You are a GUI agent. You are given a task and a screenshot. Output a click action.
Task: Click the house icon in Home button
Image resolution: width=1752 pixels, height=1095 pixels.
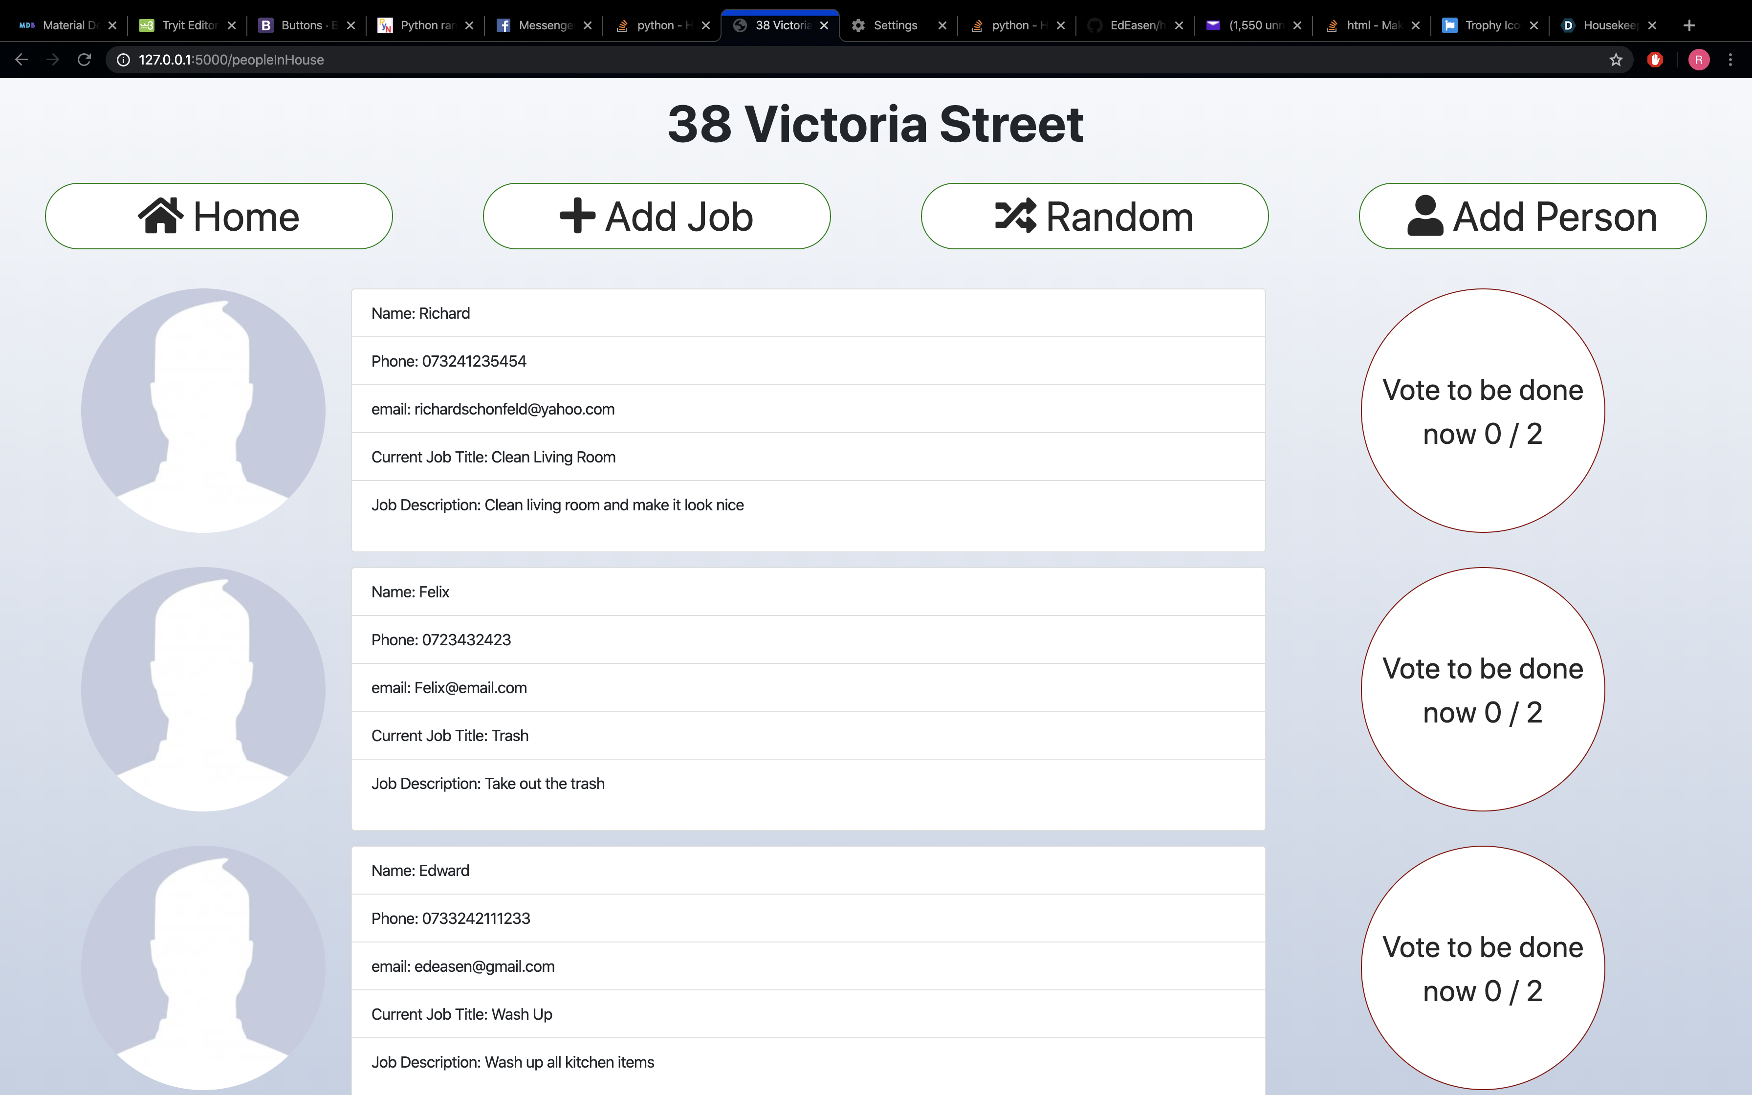[x=160, y=216]
